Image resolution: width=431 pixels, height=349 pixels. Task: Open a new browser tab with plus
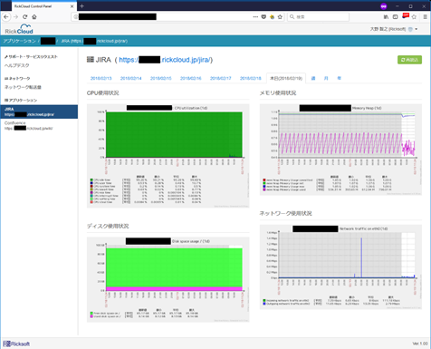81,6
